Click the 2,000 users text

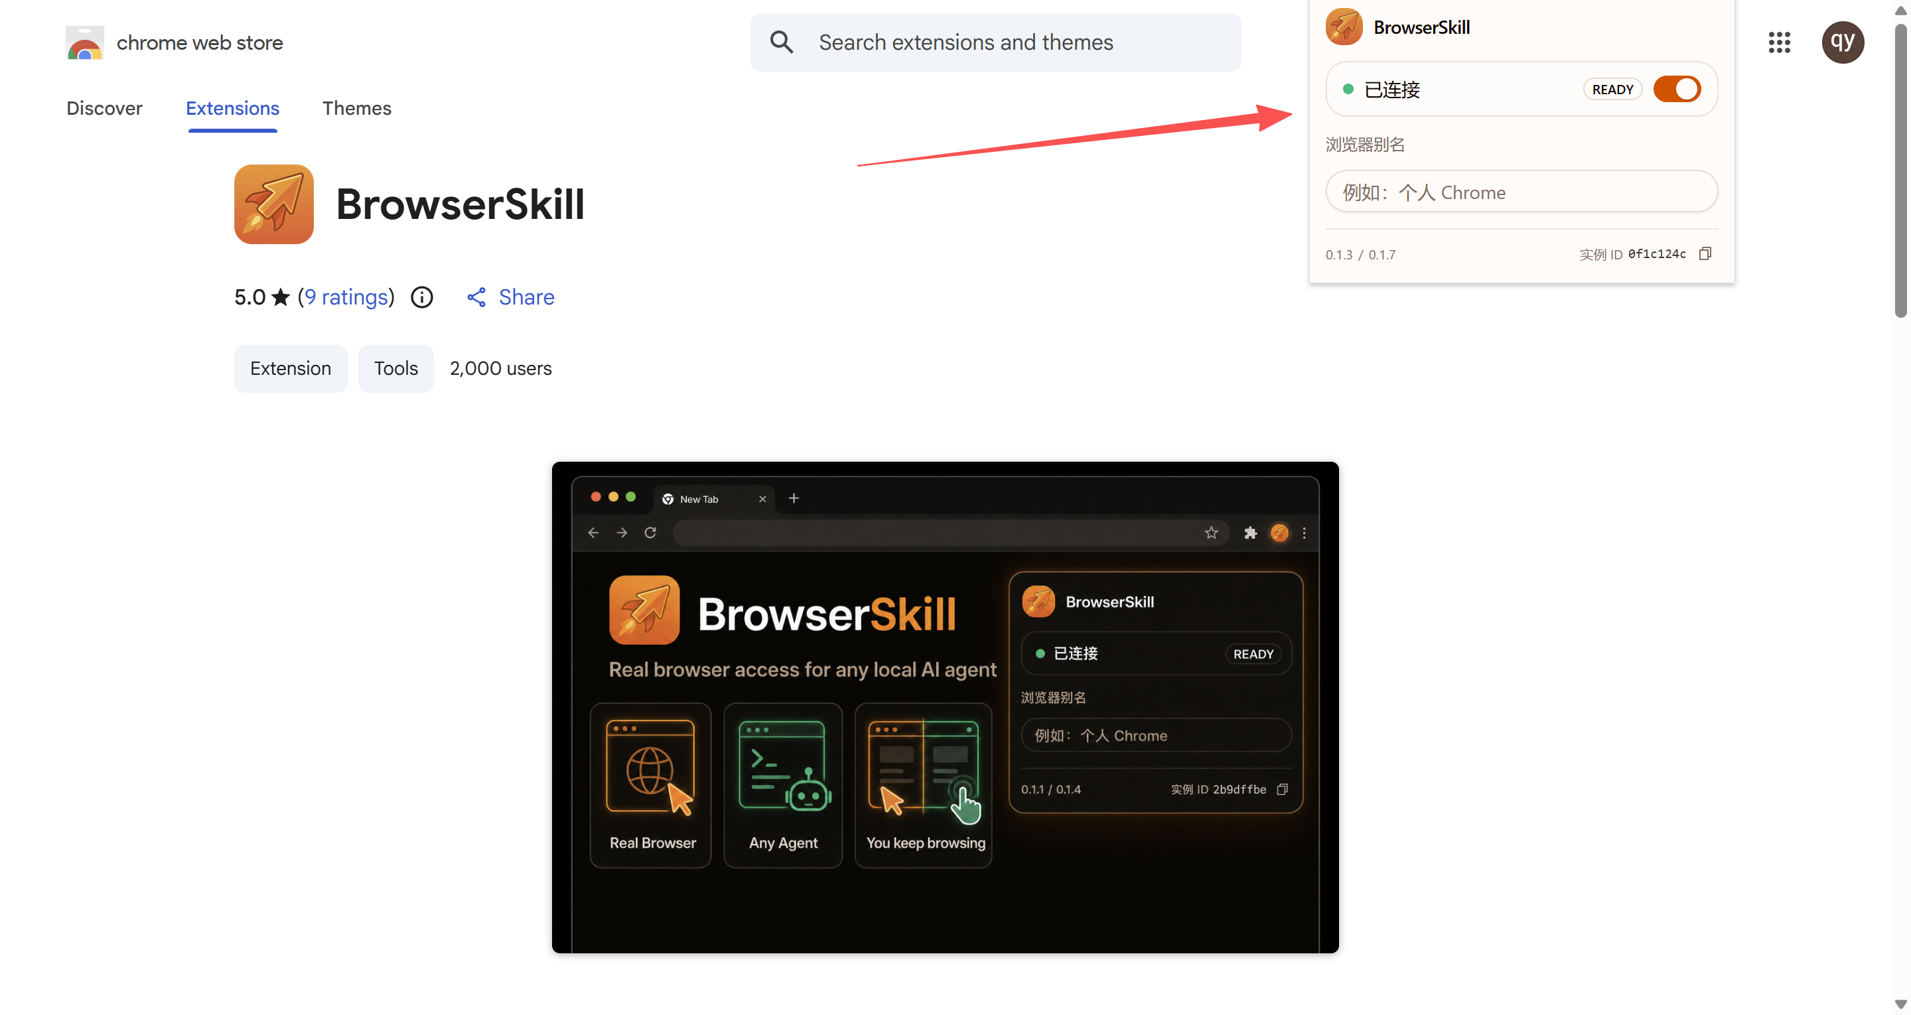(501, 368)
